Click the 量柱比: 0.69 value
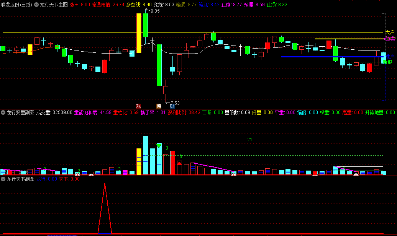397x236 pixels. pyautogui.click(x=126, y=112)
